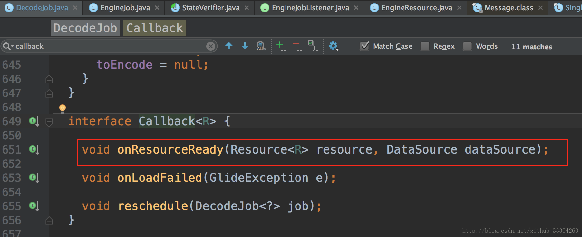
Task: Clear the 'callback' search text
Action: click(211, 46)
